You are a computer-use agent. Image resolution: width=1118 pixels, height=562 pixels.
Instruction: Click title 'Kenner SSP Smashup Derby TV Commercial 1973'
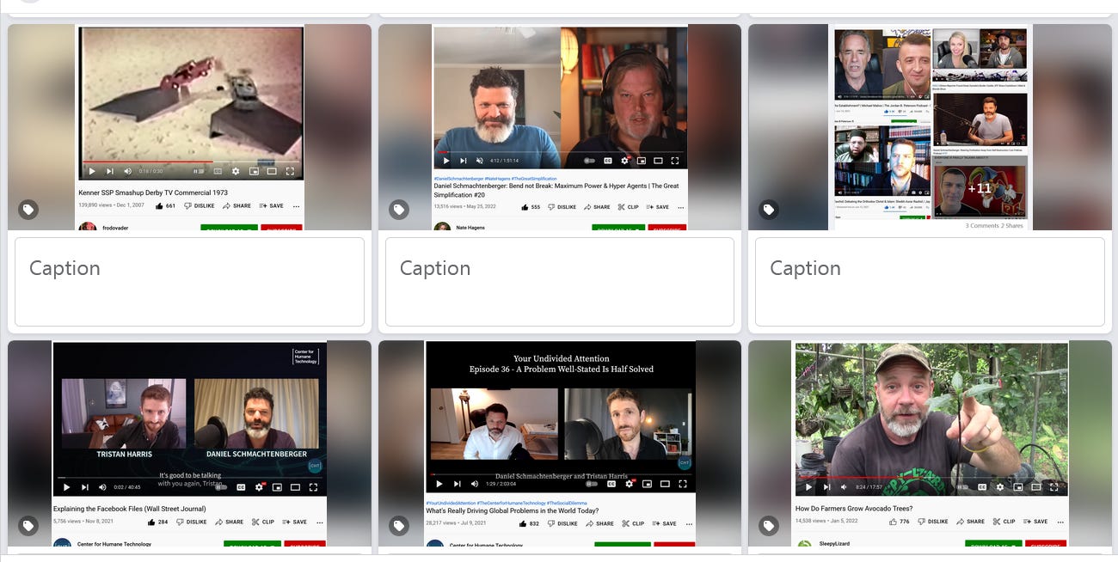[x=153, y=193]
